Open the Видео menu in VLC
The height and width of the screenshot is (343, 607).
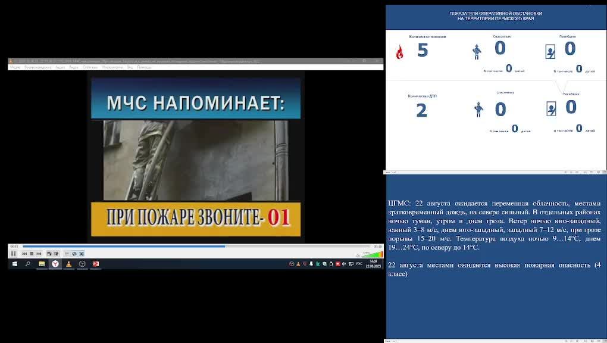(74, 67)
